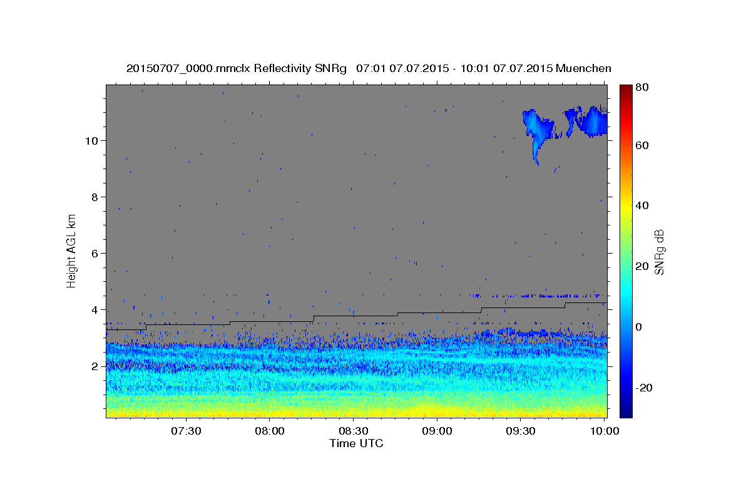Click the colorbar value label 80

[x=643, y=88]
